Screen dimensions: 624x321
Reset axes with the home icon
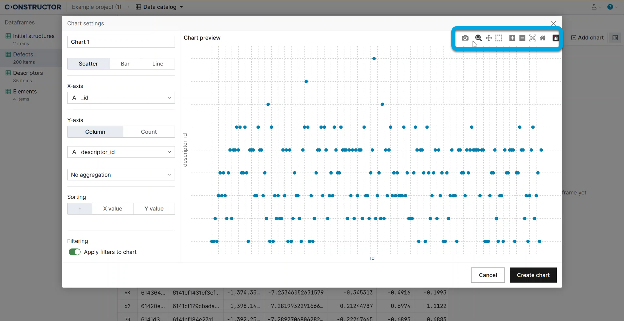pos(542,38)
